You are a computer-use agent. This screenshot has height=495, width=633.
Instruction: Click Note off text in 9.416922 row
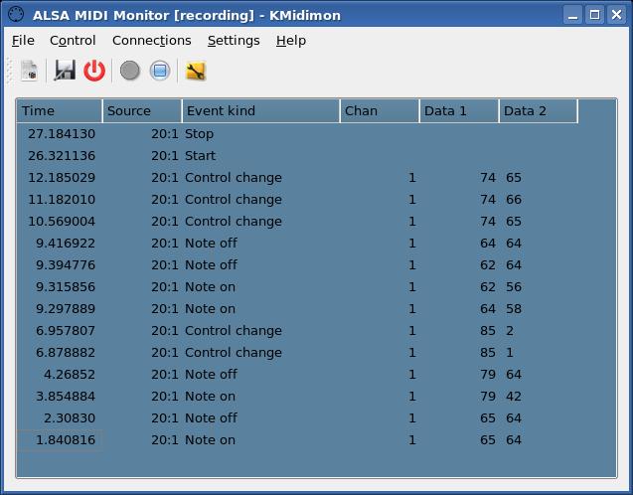click(x=211, y=244)
